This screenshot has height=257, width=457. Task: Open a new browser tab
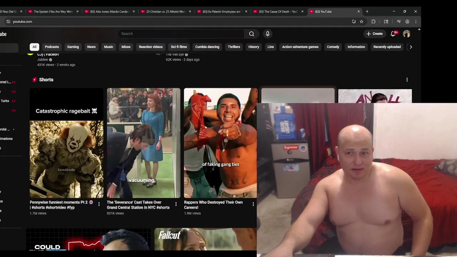coord(367,11)
